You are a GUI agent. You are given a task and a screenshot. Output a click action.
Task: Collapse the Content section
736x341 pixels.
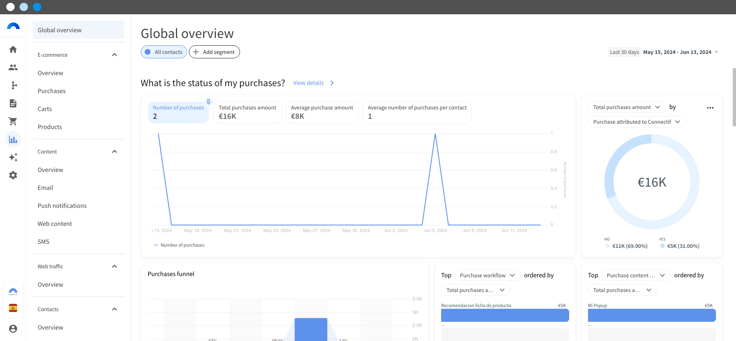coord(114,152)
